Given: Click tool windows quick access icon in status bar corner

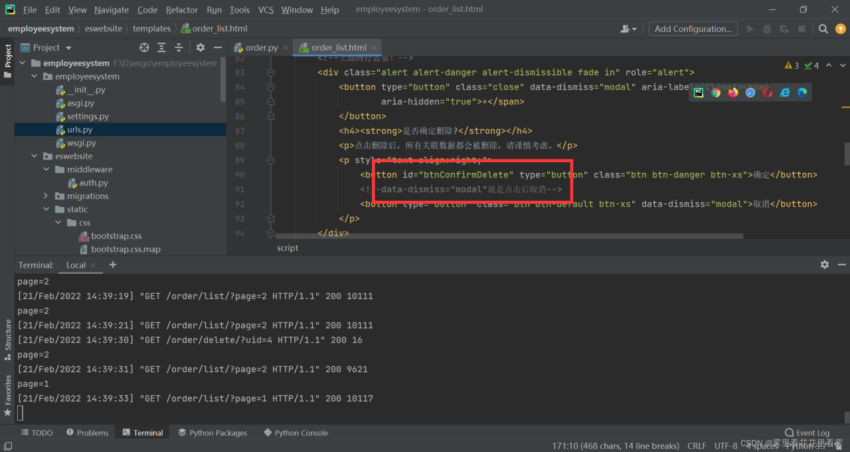Looking at the screenshot, I should pos(7,445).
